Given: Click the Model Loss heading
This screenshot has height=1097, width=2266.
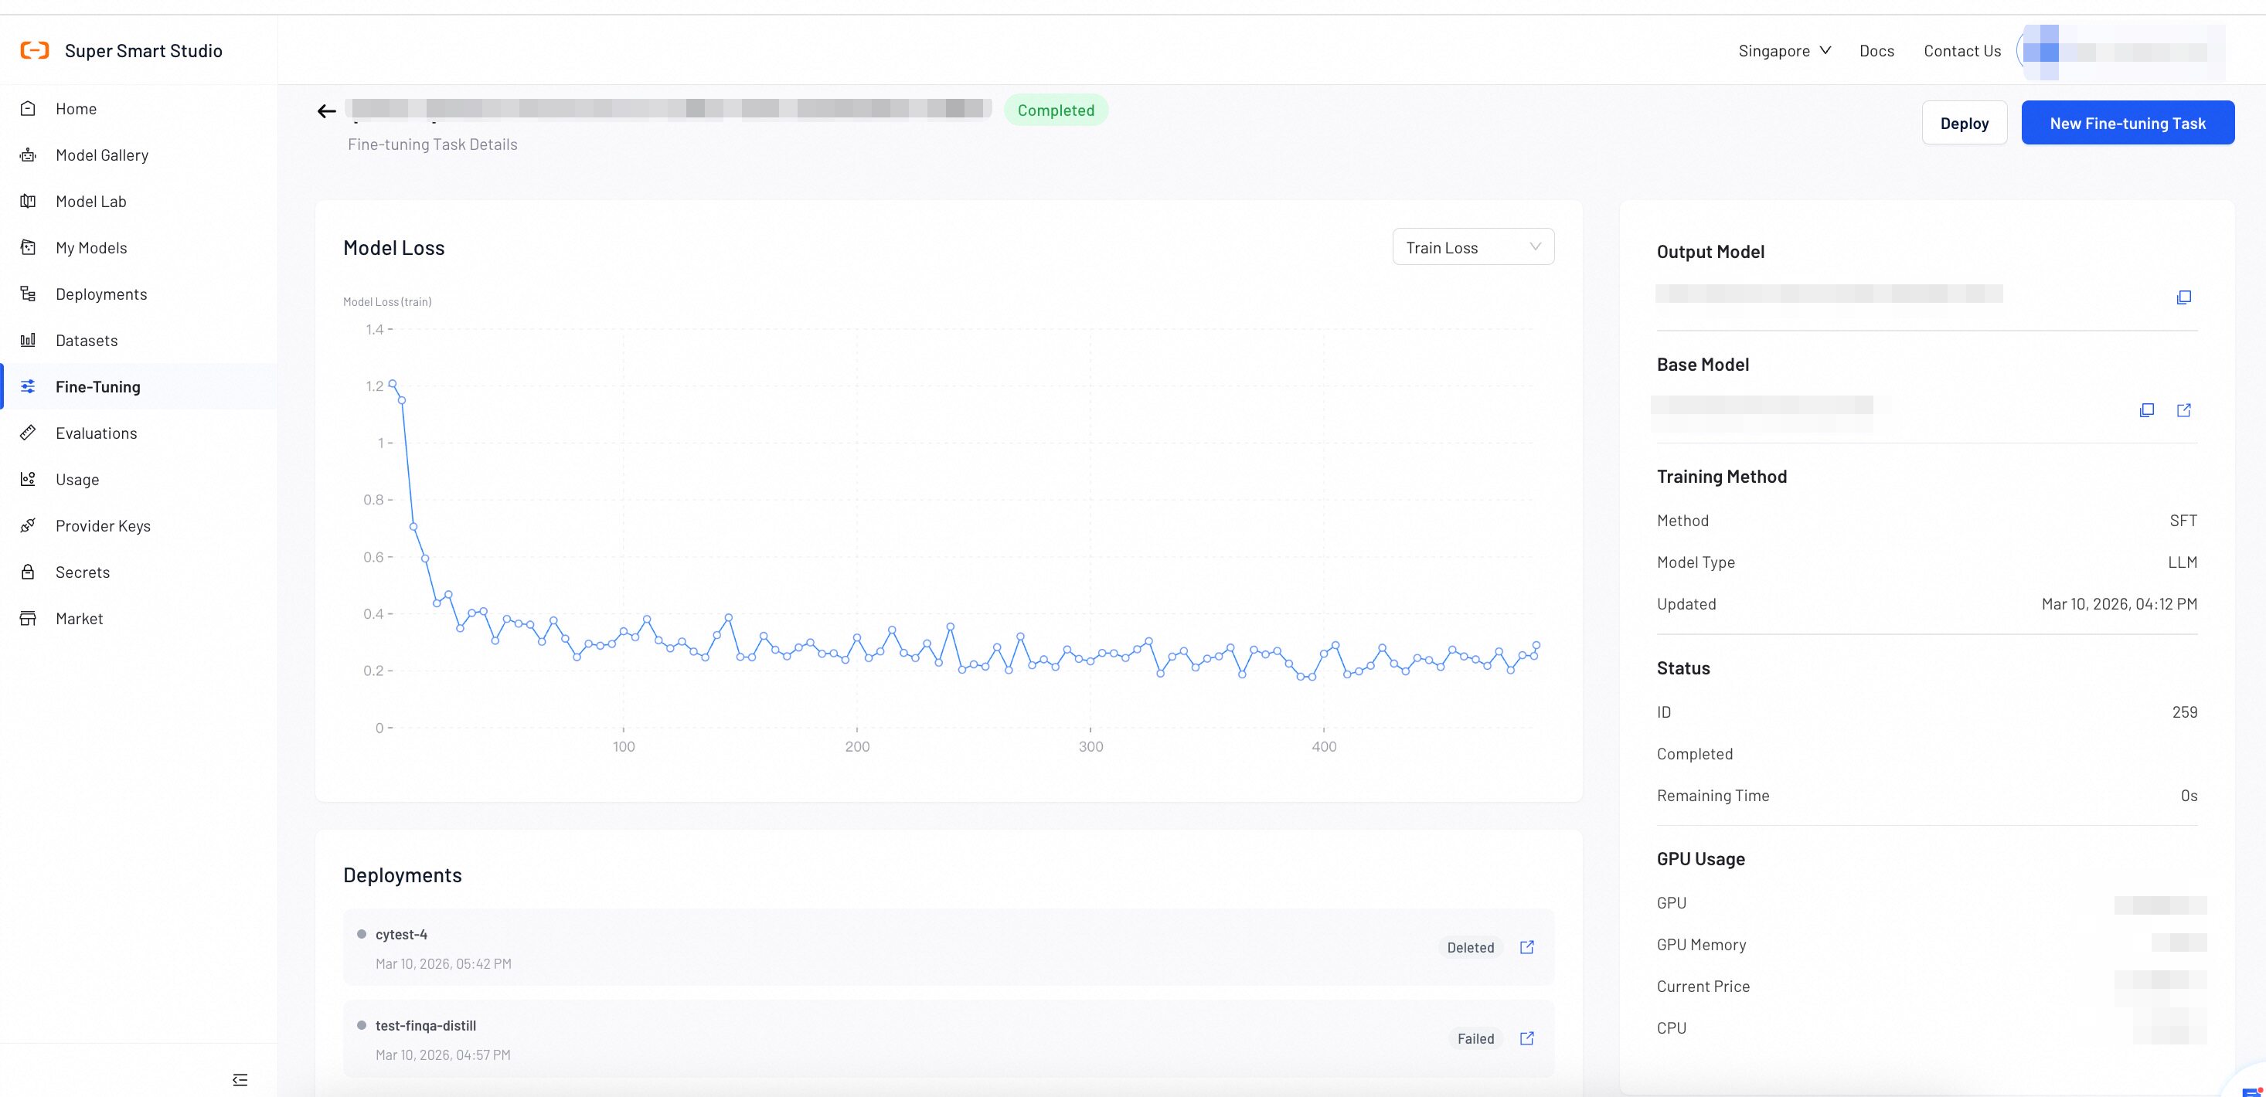Looking at the screenshot, I should pos(393,247).
